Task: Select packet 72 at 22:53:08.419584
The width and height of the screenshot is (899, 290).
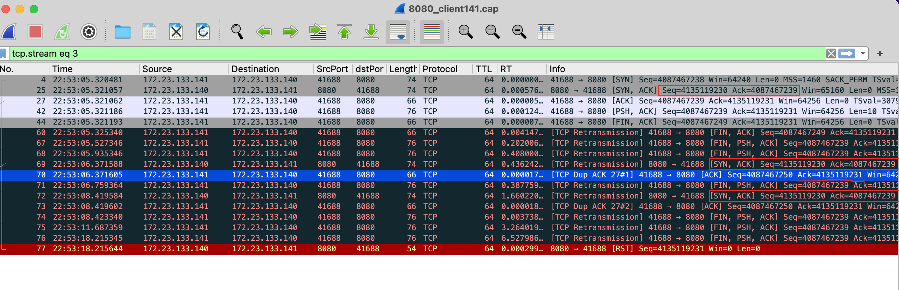Action: click(x=449, y=196)
